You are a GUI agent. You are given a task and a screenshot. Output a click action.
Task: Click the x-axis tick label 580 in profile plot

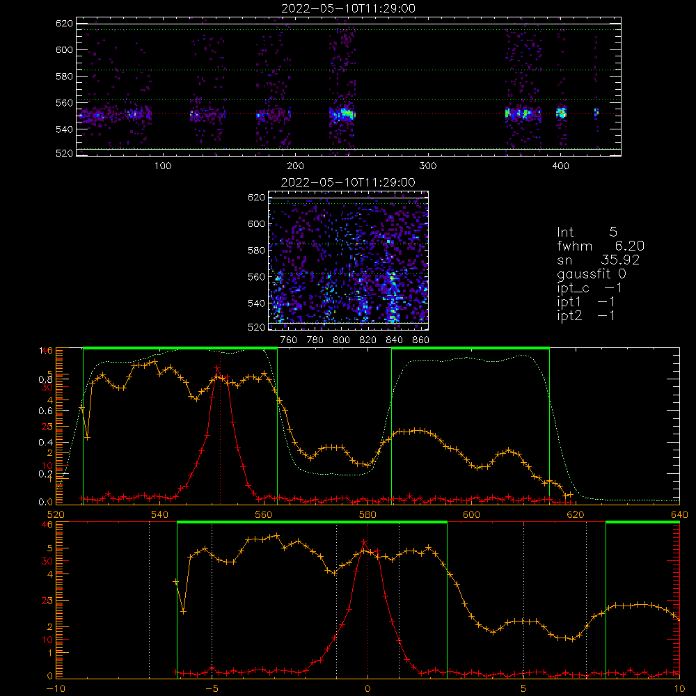pos(367,515)
